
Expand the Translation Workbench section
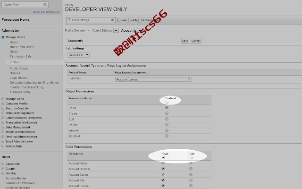(x=3, y=122)
